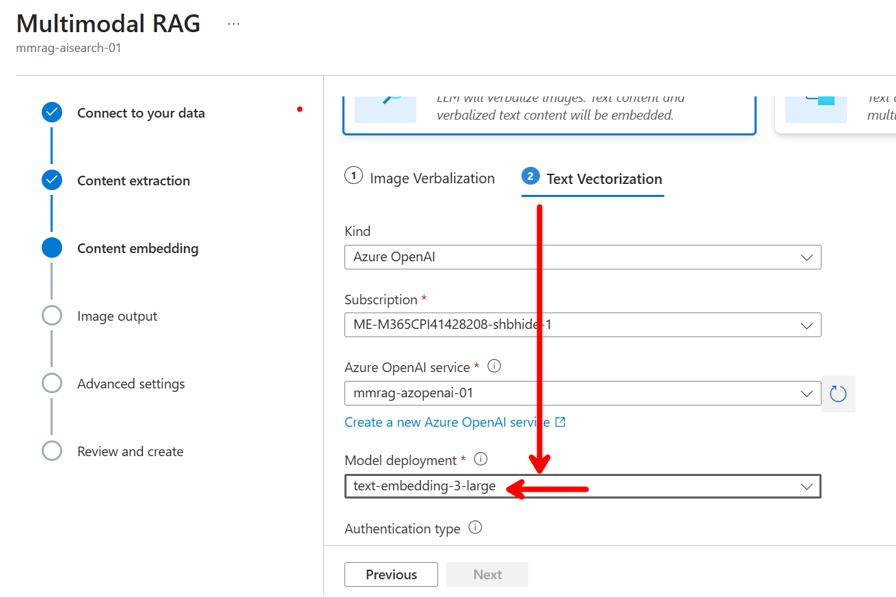Go to Review and create step
This screenshot has width=896, height=597.
click(x=130, y=451)
